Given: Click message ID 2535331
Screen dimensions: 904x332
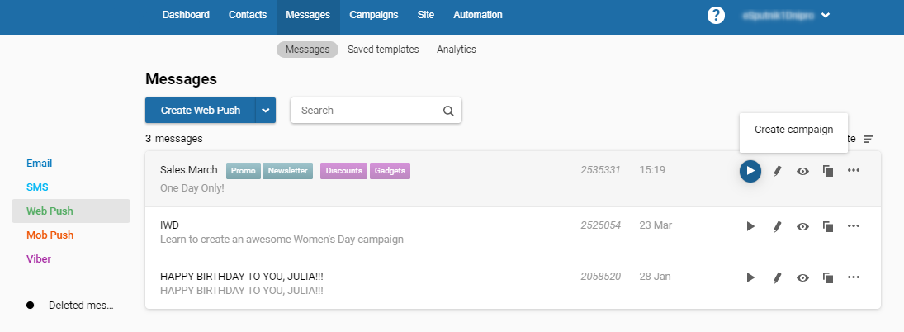Looking at the screenshot, I should pyautogui.click(x=600, y=170).
